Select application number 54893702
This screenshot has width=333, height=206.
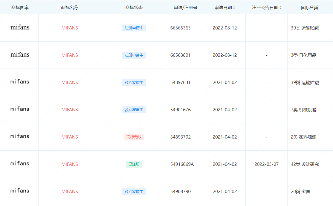pos(180,137)
